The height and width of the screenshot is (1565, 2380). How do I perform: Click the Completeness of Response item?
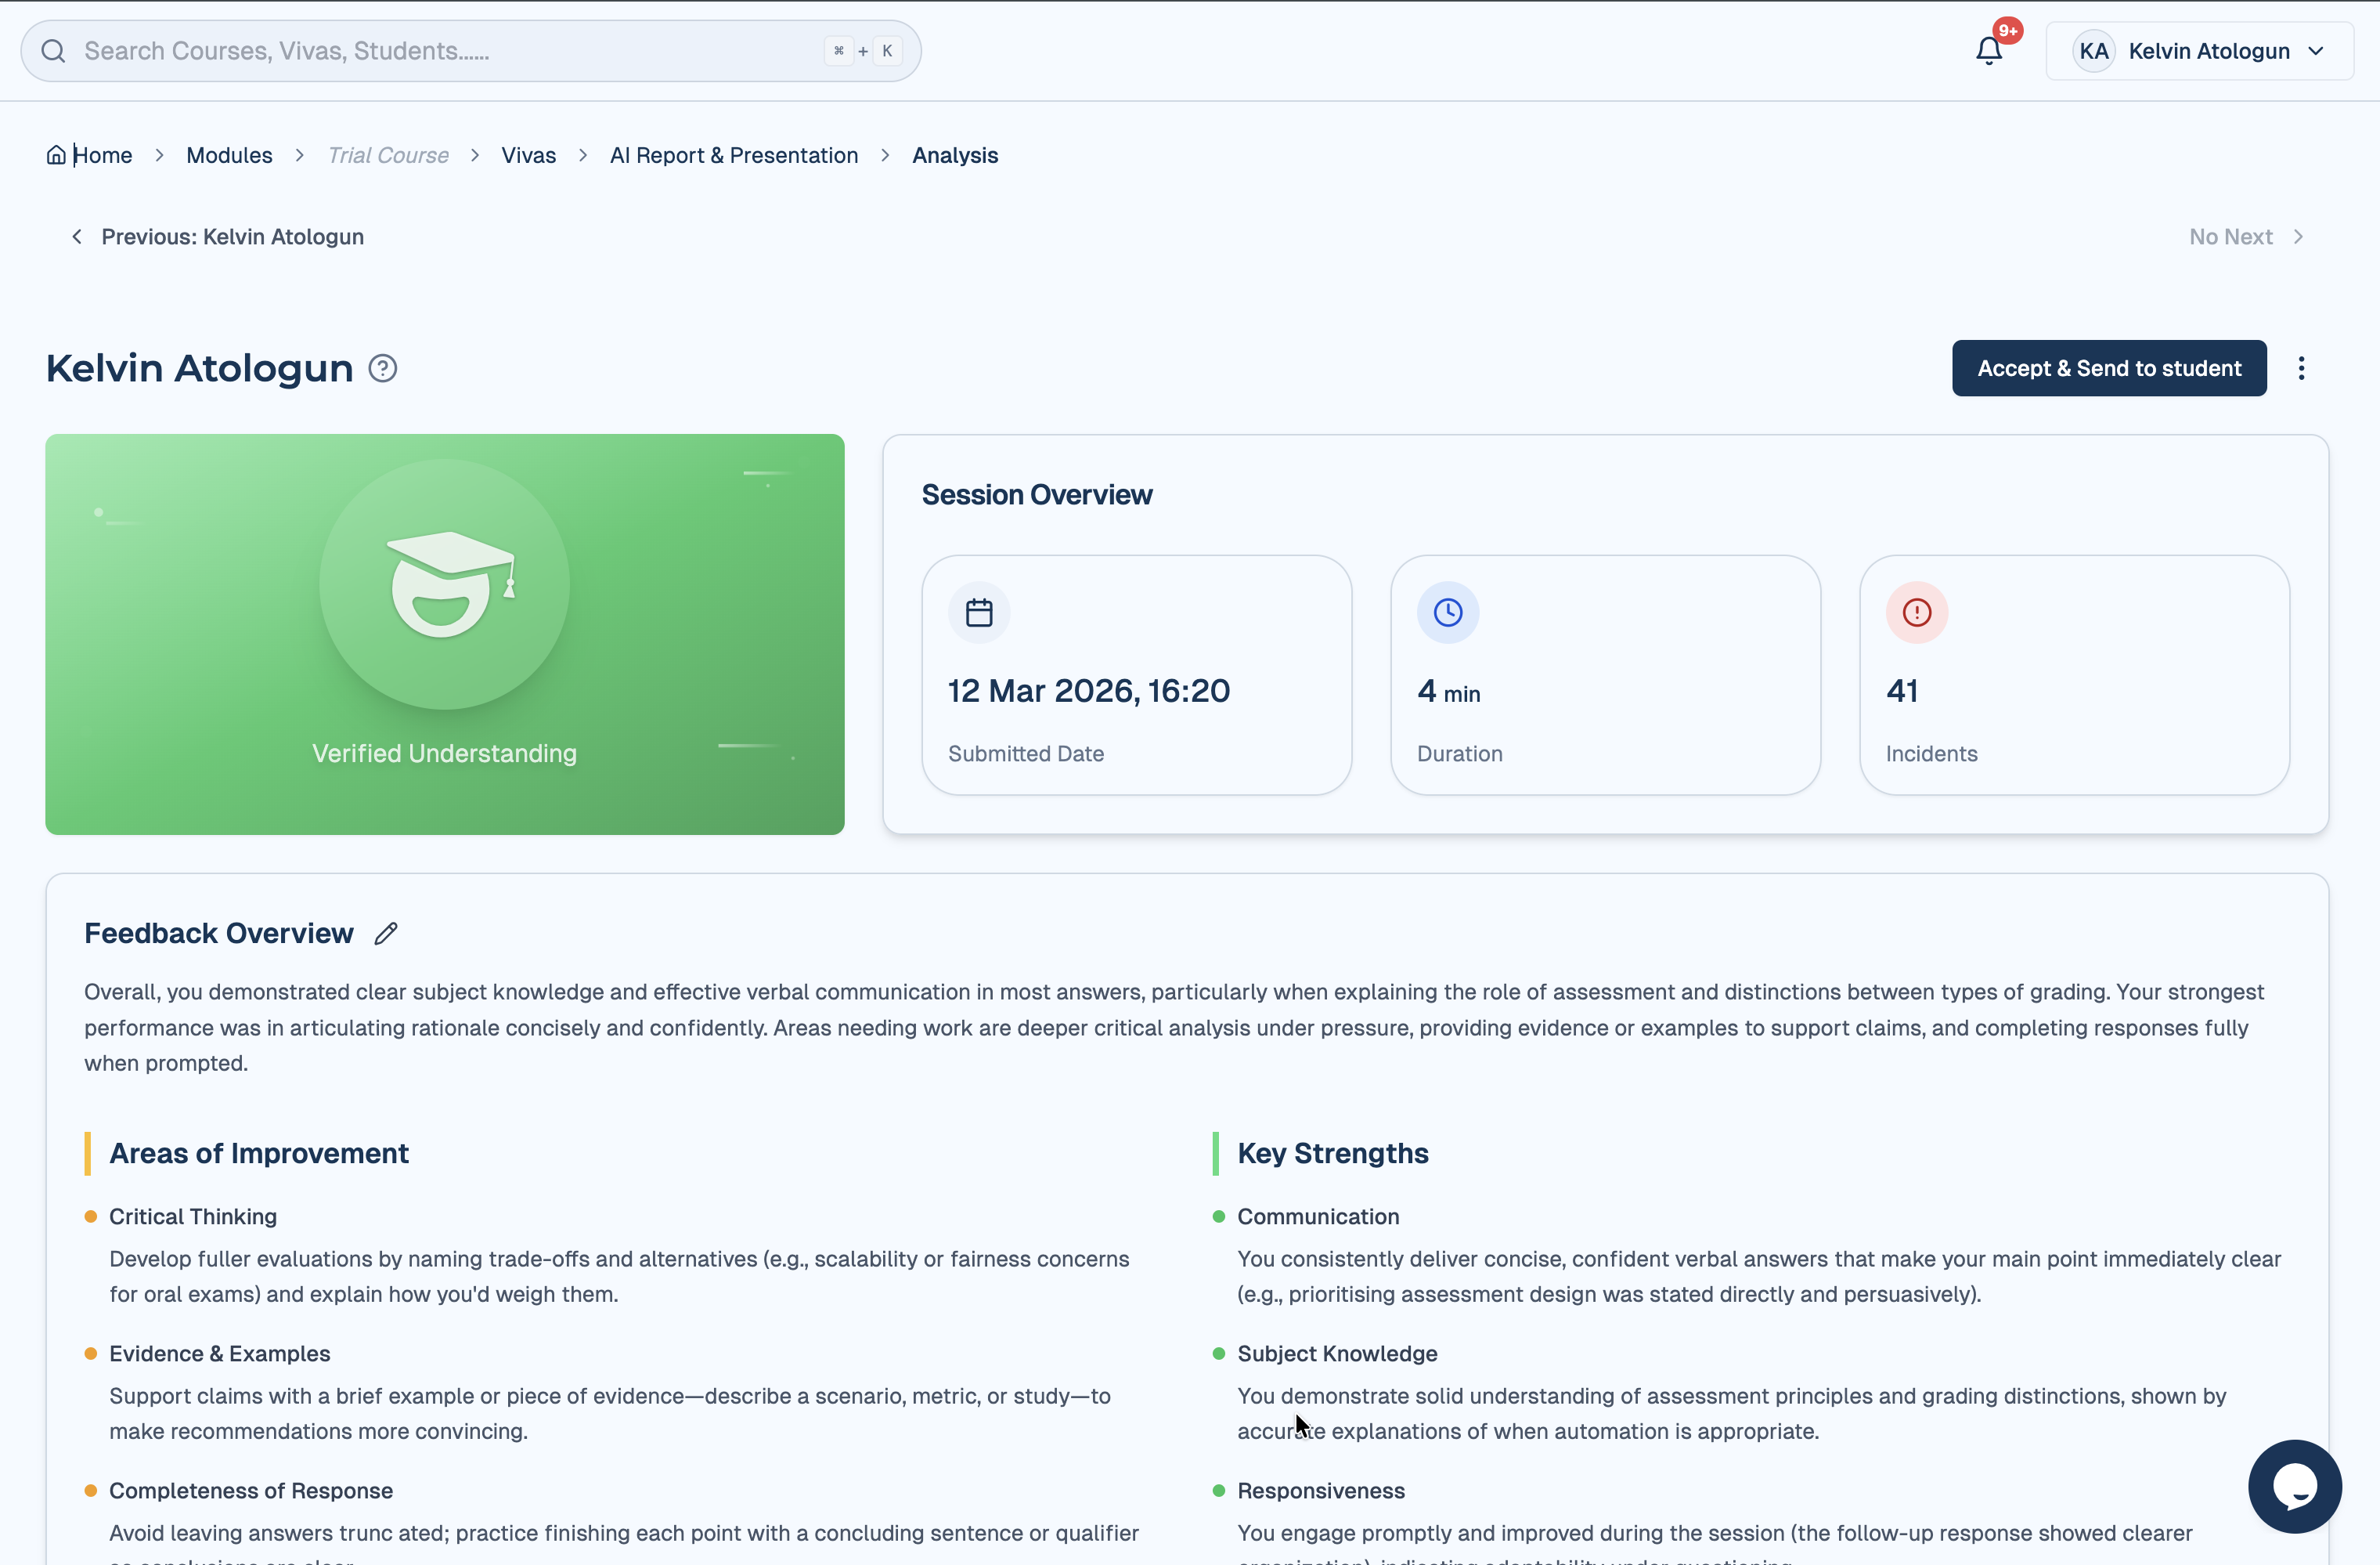click(x=251, y=1491)
